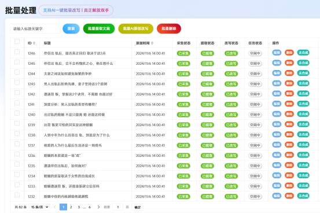Click the red 删除 button for row 1246
320x213 pixels.
289,53
